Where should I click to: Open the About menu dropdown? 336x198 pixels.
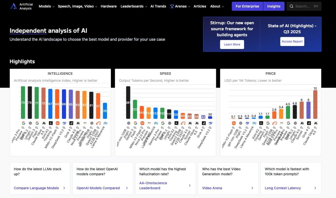pyautogui.click(x=217, y=6)
